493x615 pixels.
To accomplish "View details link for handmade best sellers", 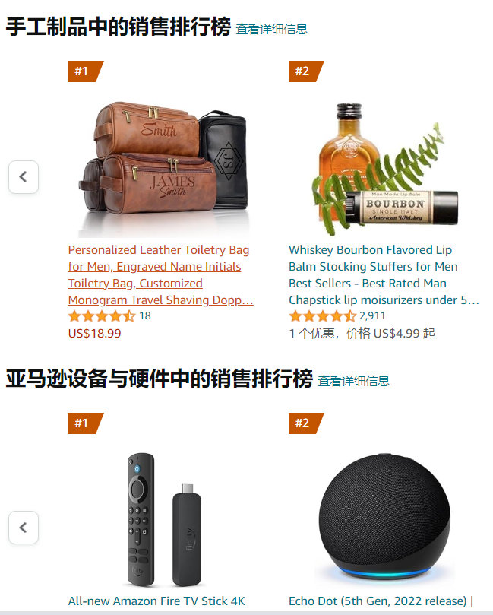I will [272, 29].
